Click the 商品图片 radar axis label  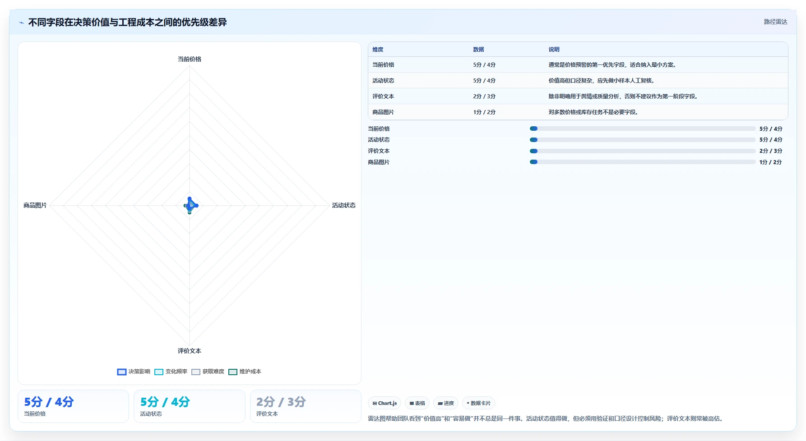[35, 205]
